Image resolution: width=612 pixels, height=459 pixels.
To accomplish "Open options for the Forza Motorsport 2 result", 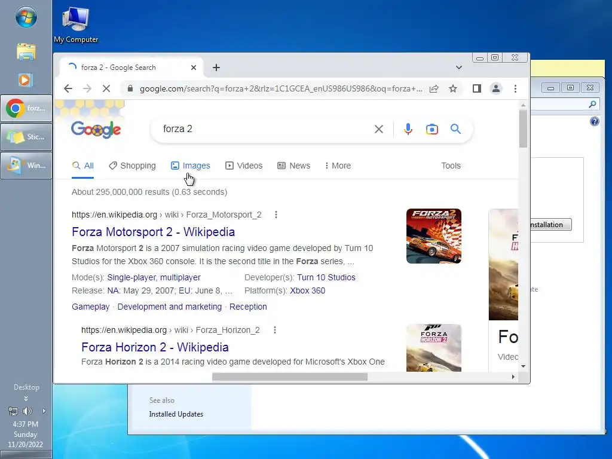I will click(x=276, y=215).
